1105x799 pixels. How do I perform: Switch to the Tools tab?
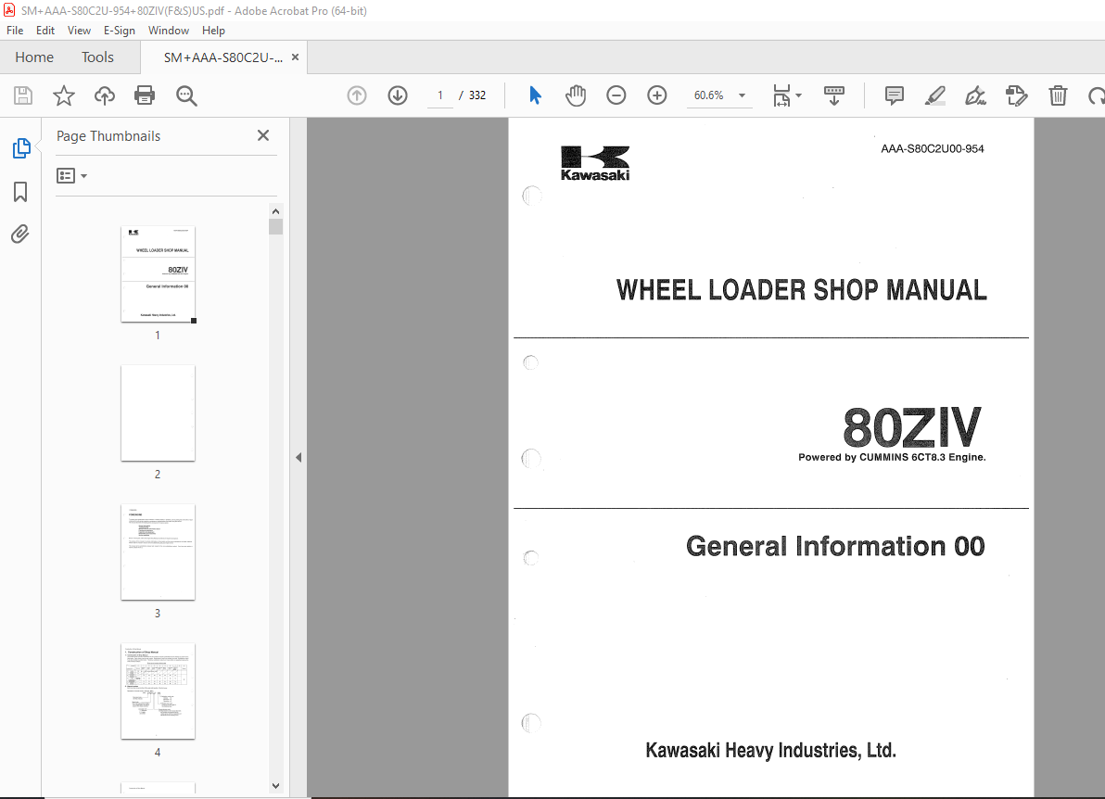[97, 57]
